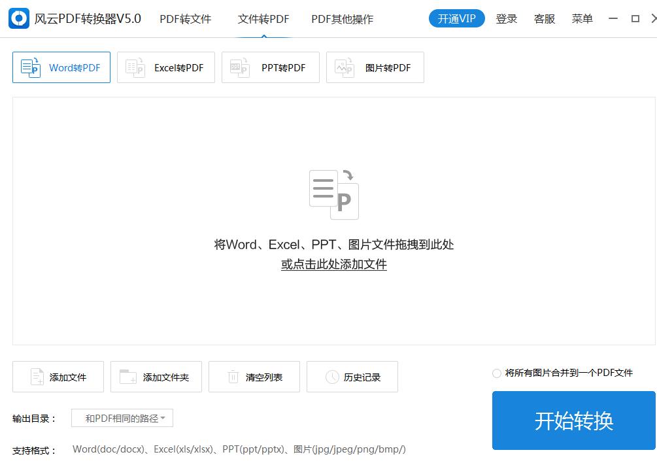Select the Excel转PDF conversion icon

point(135,67)
